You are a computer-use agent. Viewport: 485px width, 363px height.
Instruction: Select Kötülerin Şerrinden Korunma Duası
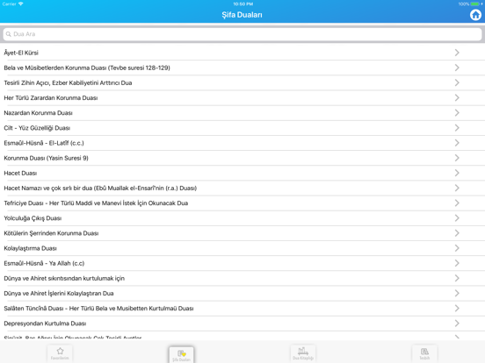242,233
